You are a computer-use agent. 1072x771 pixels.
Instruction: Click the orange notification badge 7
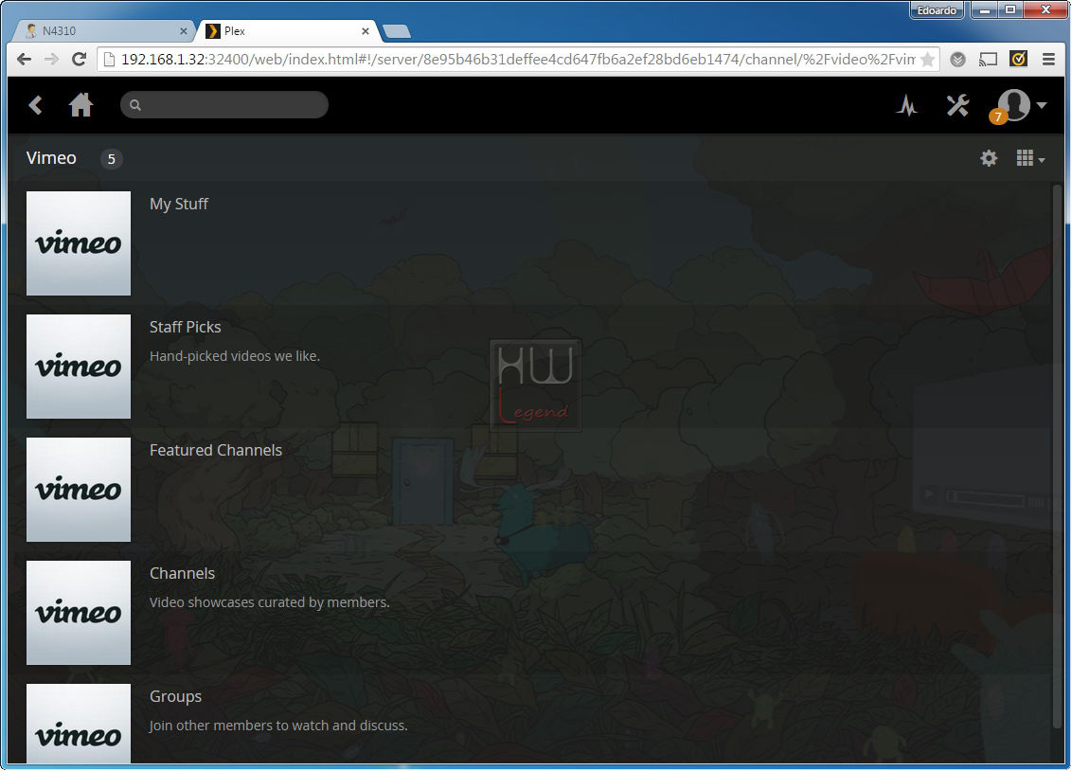point(997,117)
